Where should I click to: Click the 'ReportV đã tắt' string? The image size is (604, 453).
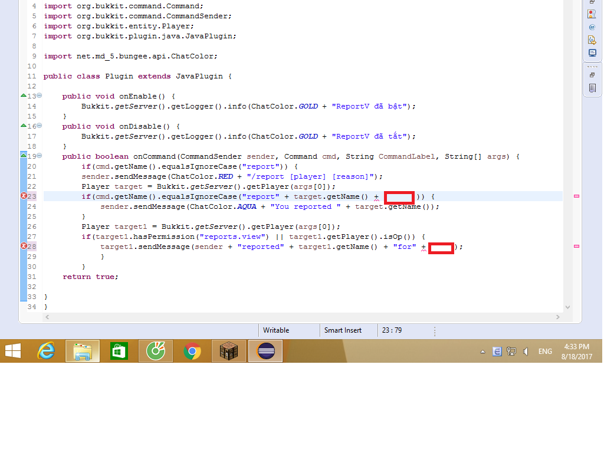click(369, 136)
